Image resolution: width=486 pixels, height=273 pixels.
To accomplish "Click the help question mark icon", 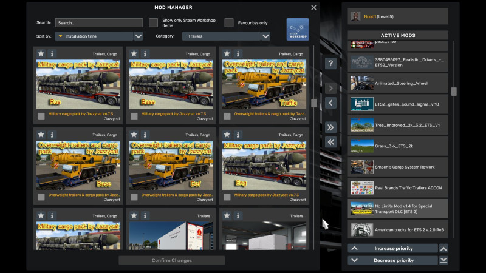I will pos(330,64).
